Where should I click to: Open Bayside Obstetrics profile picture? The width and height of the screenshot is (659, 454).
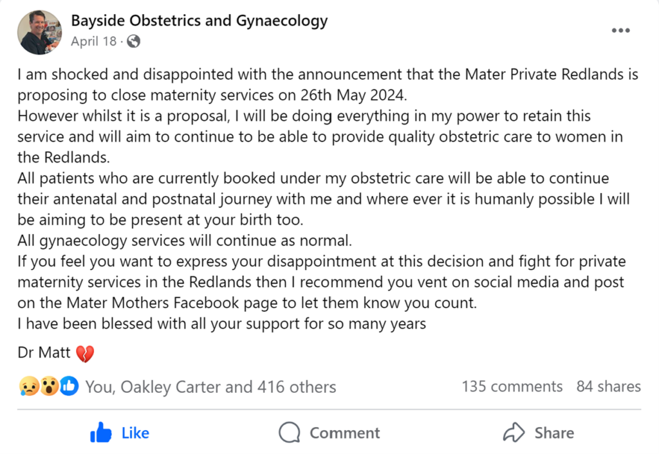pyautogui.click(x=40, y=32)
